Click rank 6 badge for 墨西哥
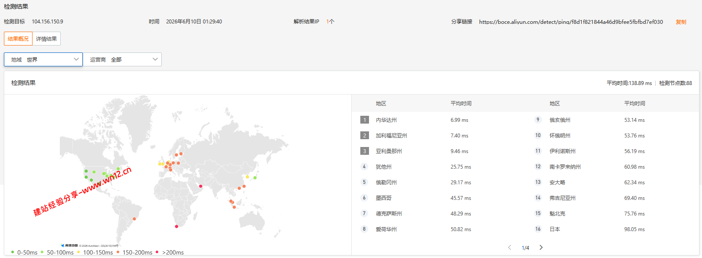 point(364,198)
